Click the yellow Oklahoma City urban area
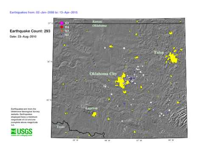The width and height of the screenshot is (204, 153). [x=122, y=82]
